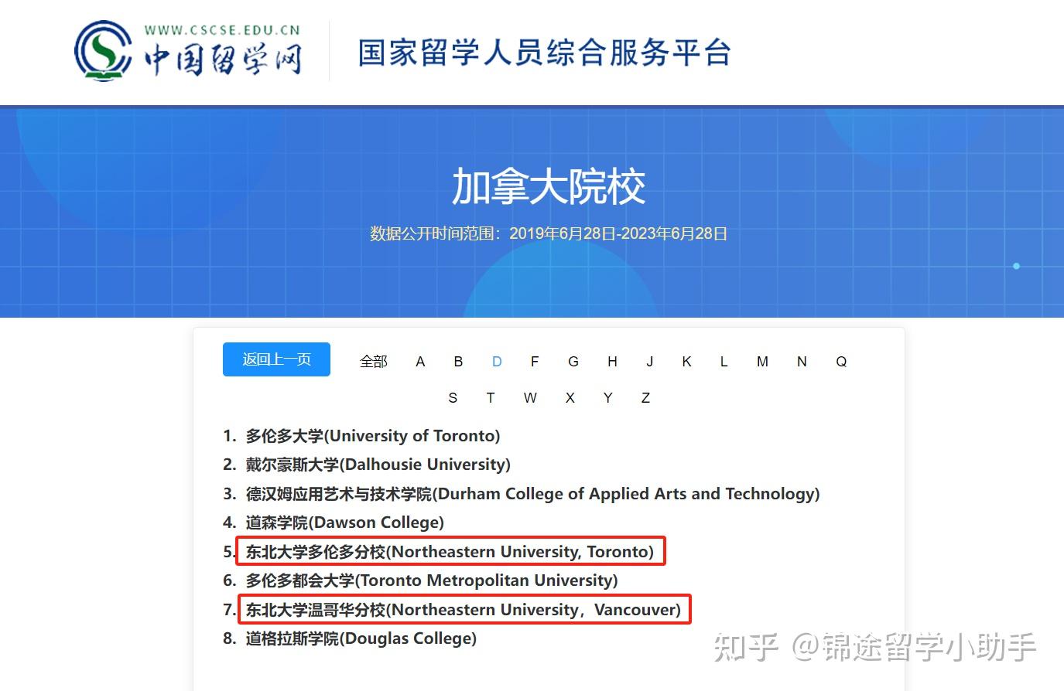Filter schools by letter W
This screenshot has width=1064, height=691.
pos(530,397)
